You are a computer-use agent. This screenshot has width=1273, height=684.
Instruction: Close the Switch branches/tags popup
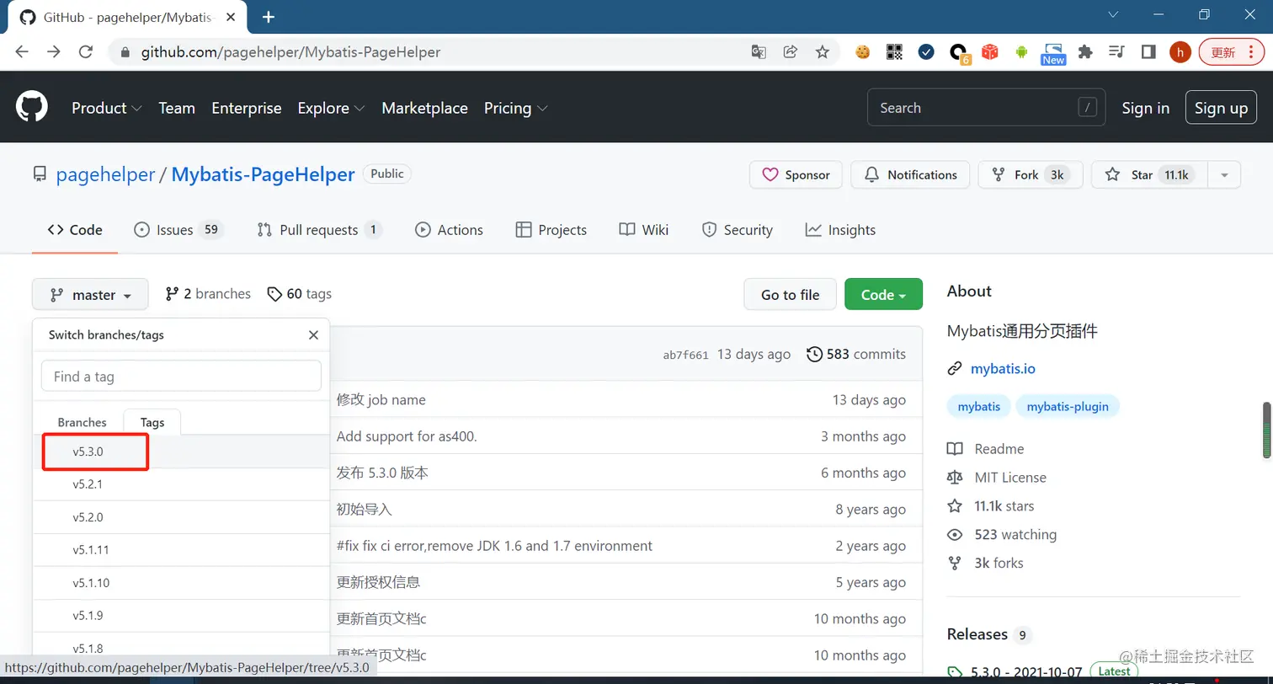[313, 334]
